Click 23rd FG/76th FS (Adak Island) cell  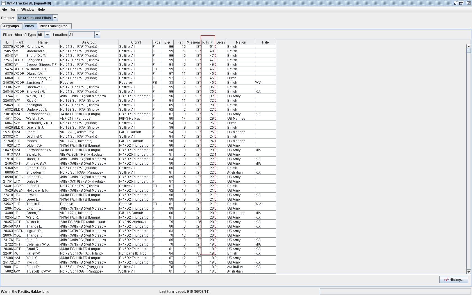point(89,222)
